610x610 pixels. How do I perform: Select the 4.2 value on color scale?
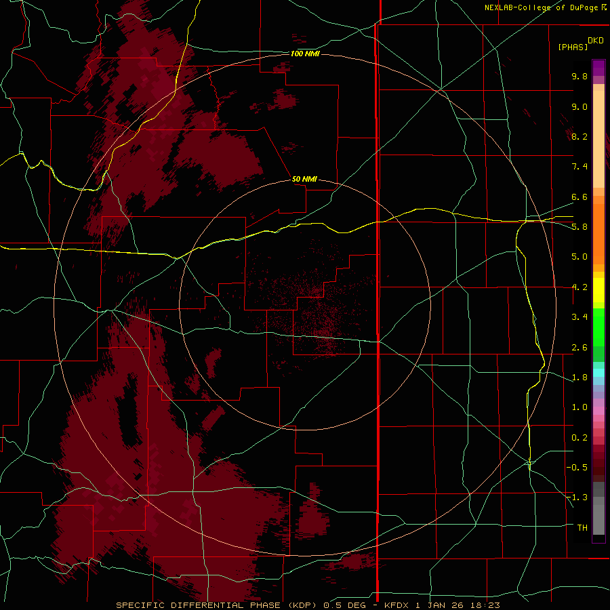click(x=579, y=287)
